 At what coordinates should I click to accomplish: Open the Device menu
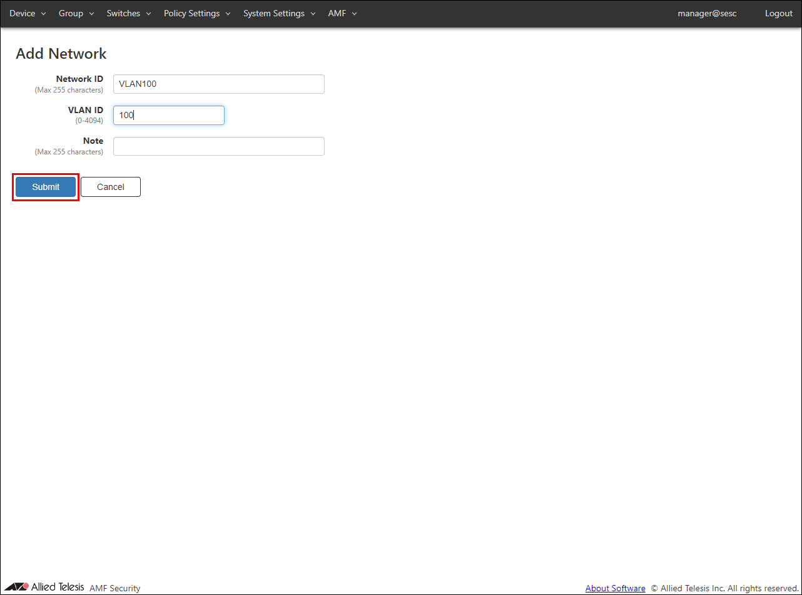(23, 13)
